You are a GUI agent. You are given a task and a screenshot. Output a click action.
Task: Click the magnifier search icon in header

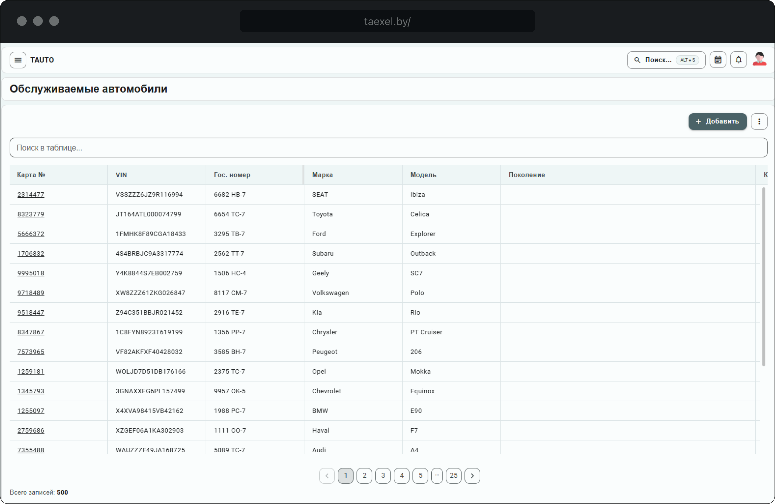[637, 60]
